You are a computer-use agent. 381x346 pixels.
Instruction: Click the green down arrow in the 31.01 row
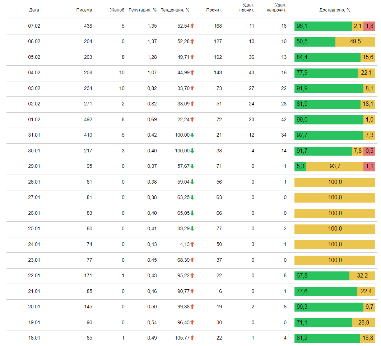click(x=192, y=135)
